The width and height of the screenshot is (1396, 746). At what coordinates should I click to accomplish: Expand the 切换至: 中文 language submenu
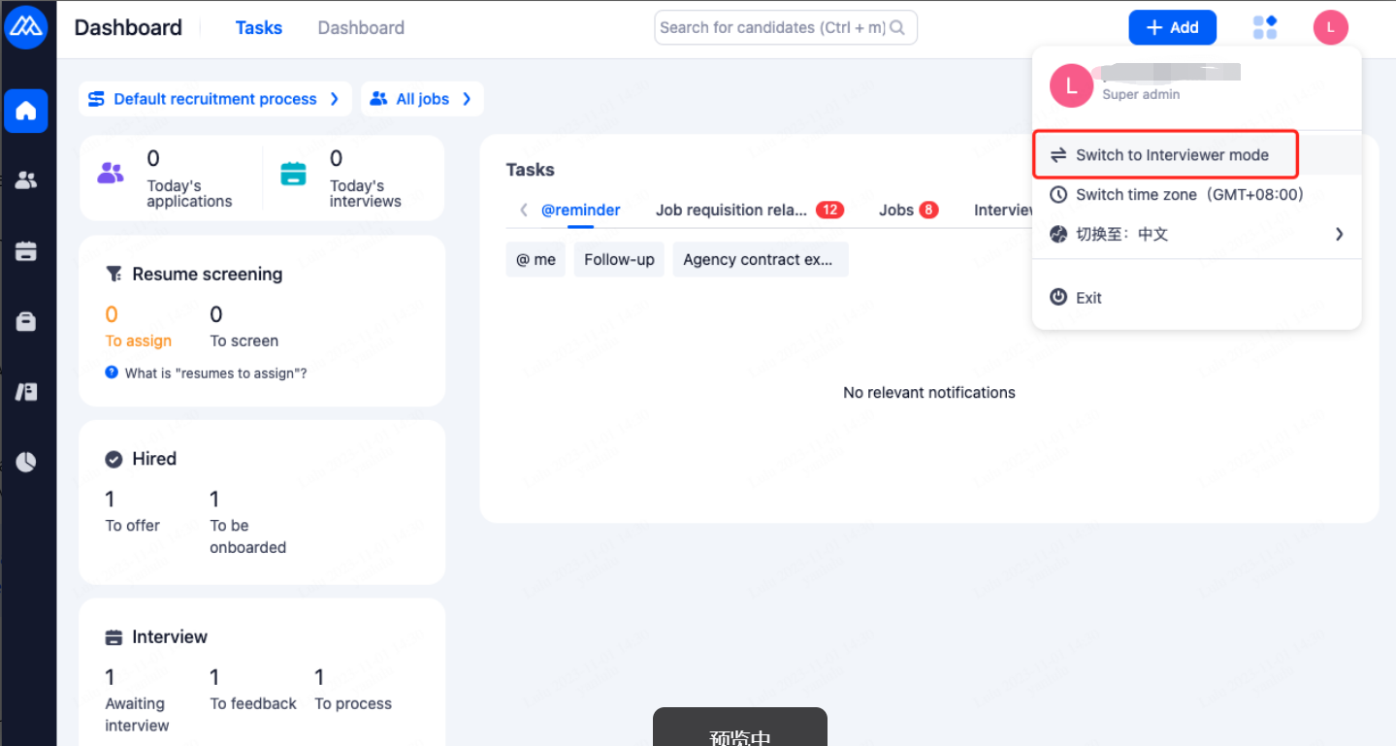[1196, 234]
